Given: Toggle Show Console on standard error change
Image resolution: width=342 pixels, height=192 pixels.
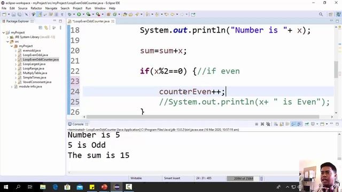Looking at the screenshot, I should 299,124.
